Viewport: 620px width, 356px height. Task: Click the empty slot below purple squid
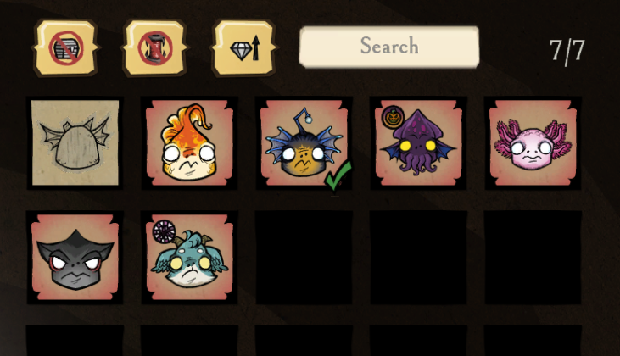[x=418, y=257]
